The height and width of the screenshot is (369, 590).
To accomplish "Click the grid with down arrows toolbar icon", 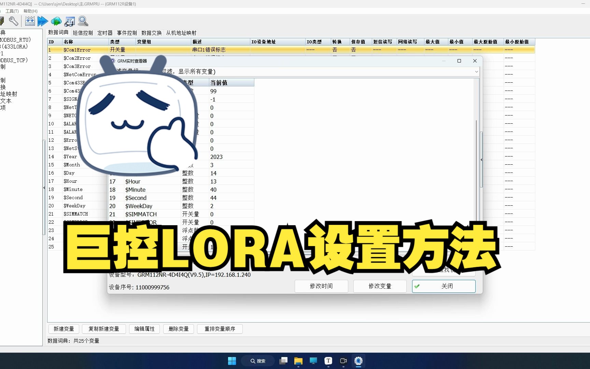I will pos(30,21).
